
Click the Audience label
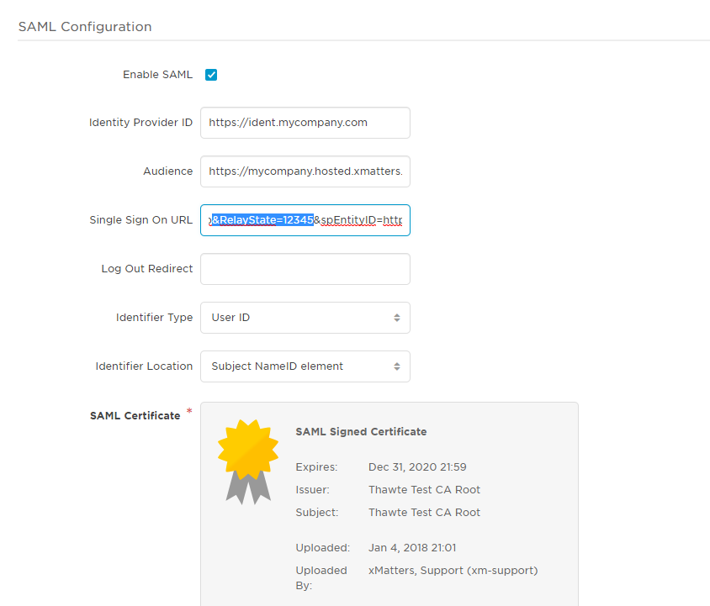click(x=168, y=171)
